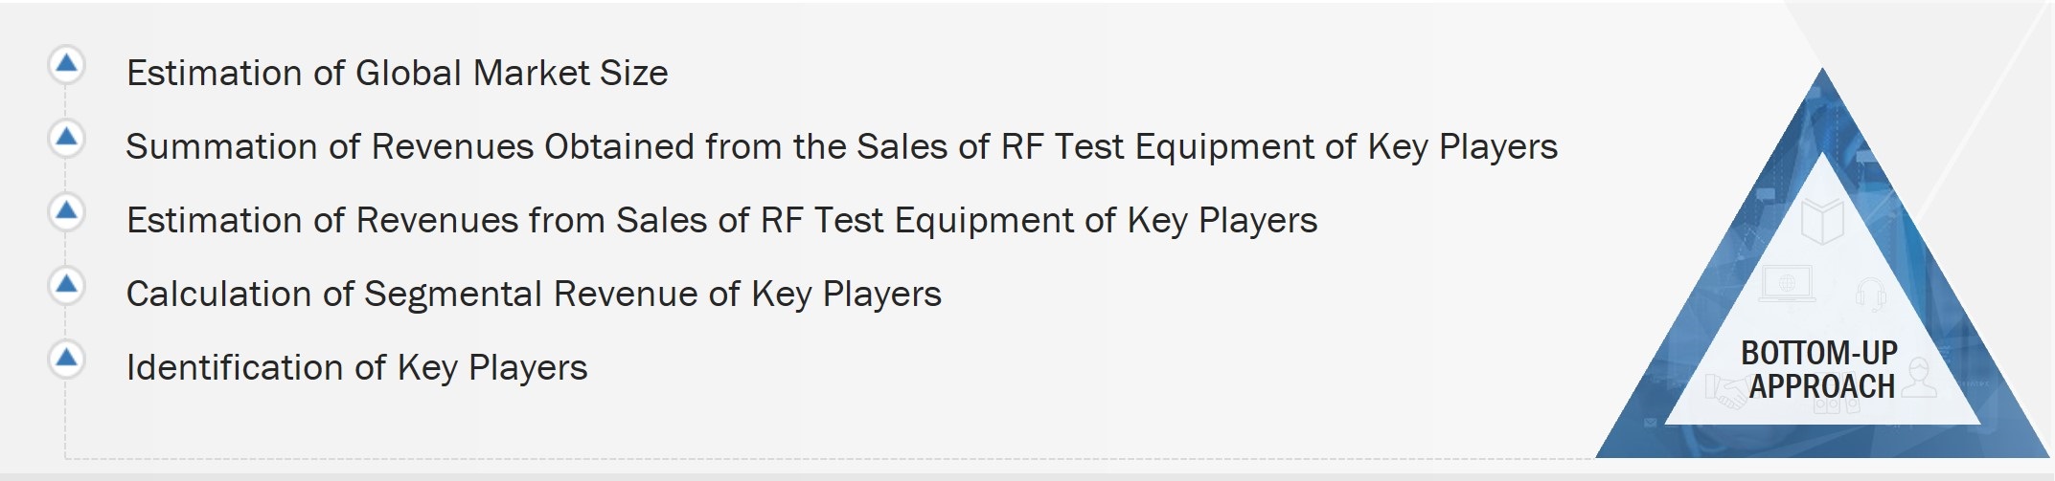Click the headset icon in the triangle
The height and width of the screenshot is (481, 2055).
point(1869,293)
